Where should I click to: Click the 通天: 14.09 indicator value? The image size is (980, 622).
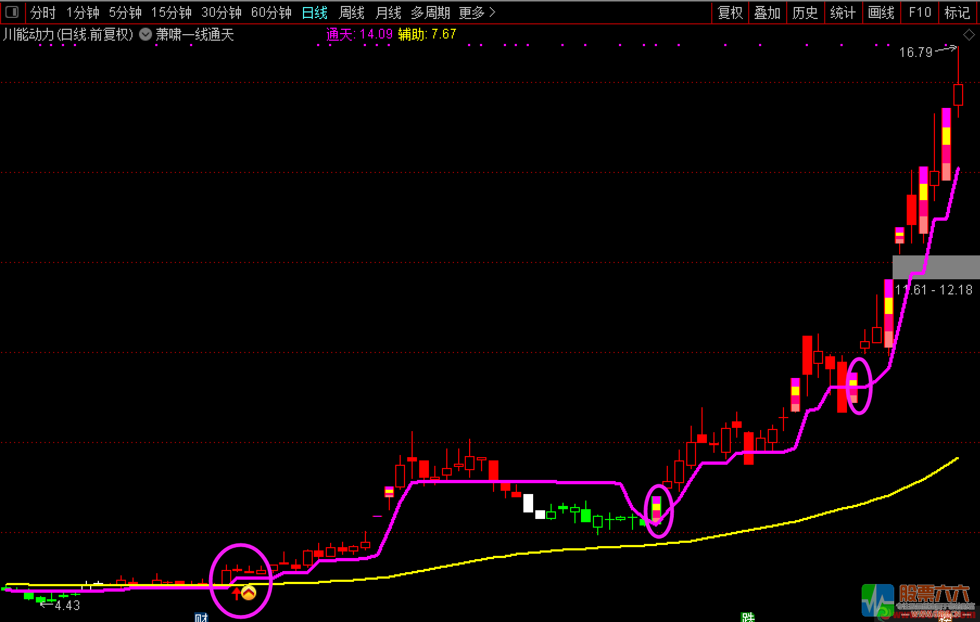(359, 34)
